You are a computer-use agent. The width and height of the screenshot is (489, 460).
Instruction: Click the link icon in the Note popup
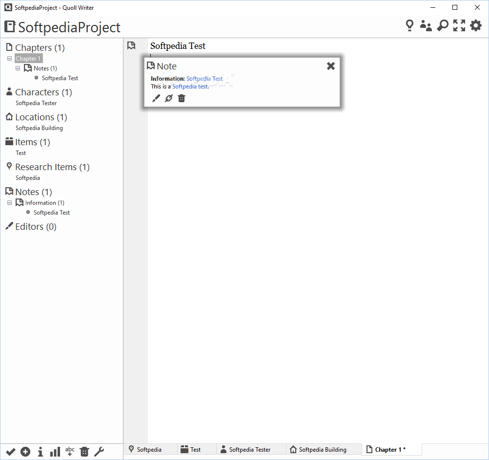(169, 98)
